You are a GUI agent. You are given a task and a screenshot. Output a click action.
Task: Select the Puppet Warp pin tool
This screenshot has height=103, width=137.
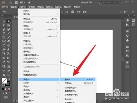8,49
